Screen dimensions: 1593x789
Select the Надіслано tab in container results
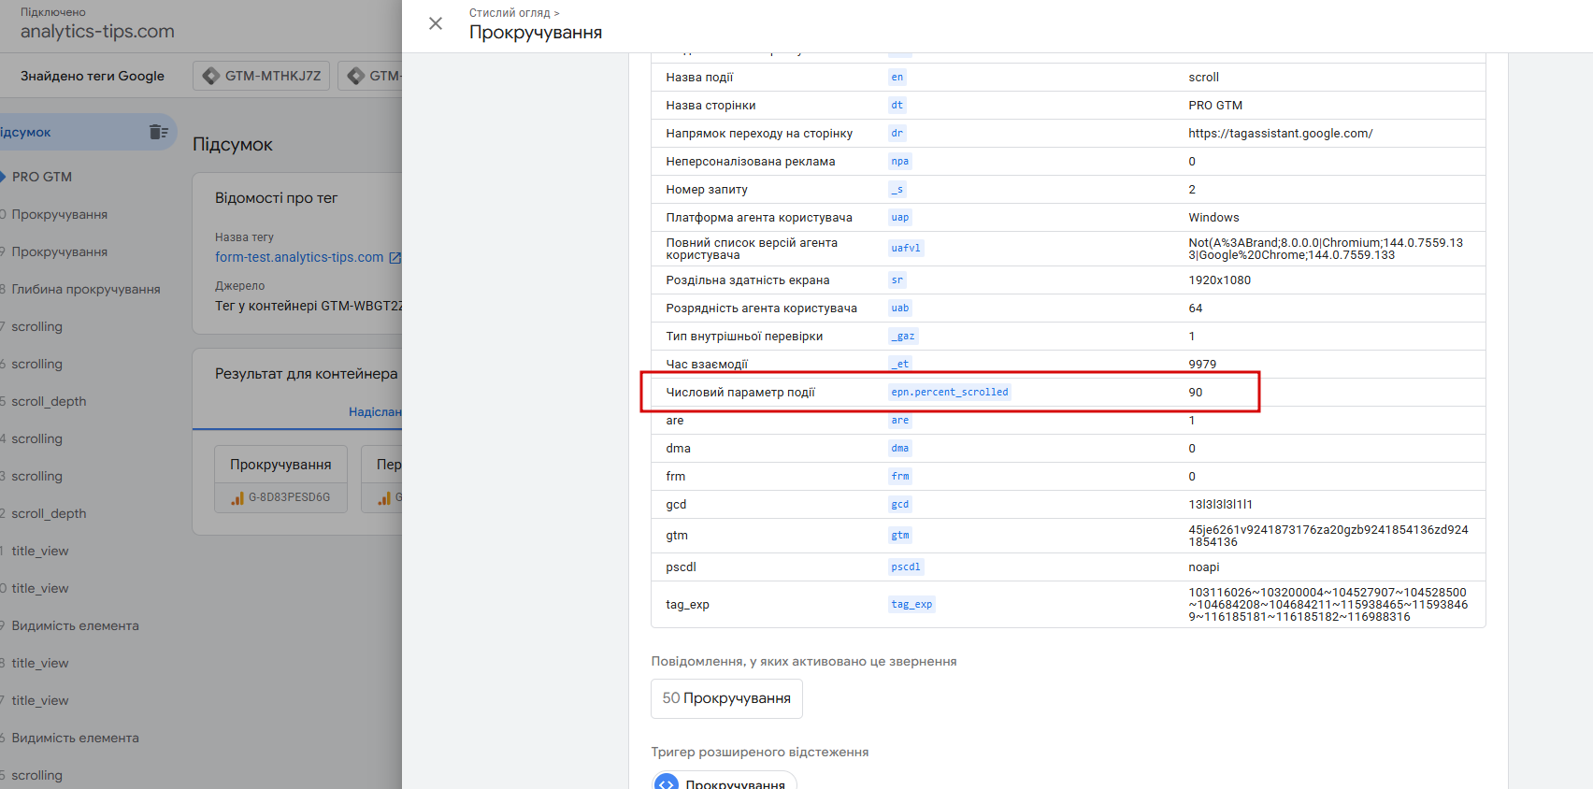point(376,411)
